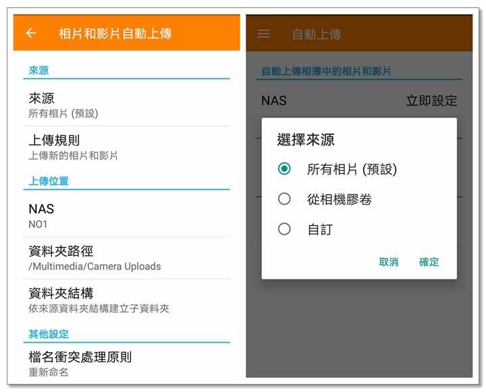The height and width of the screenshot is (392, 486).
Task: Open the 資料夾結構 setting
Action: (x=126, y=300)
